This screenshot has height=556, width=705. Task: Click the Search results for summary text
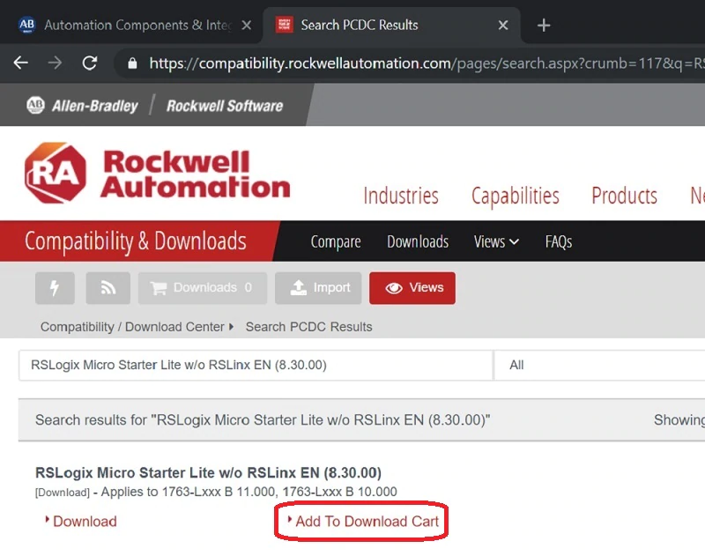pyautogui.click(x=263, y=419)
